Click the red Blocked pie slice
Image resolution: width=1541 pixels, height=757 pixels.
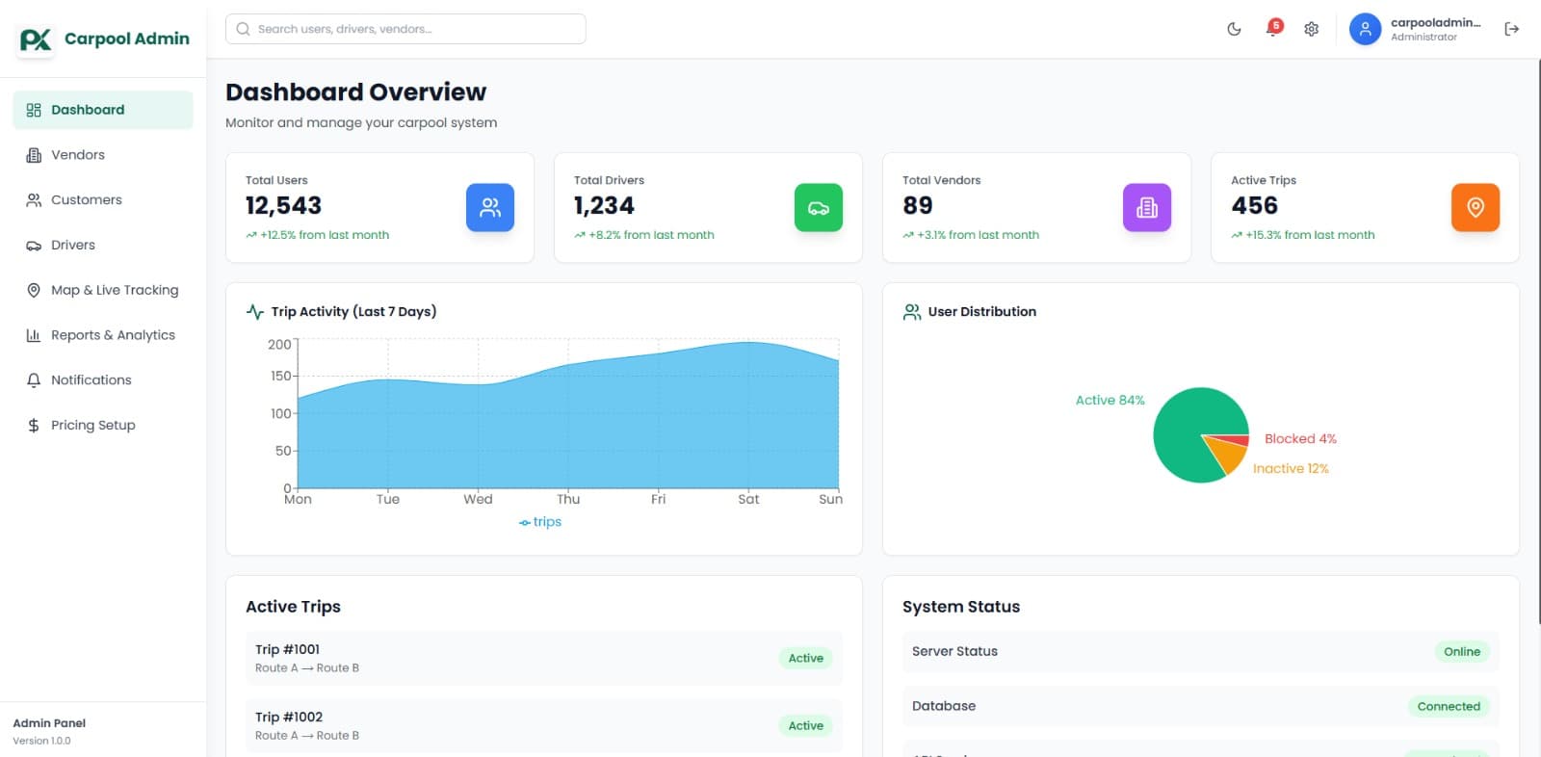click(x=1237, y=438)
